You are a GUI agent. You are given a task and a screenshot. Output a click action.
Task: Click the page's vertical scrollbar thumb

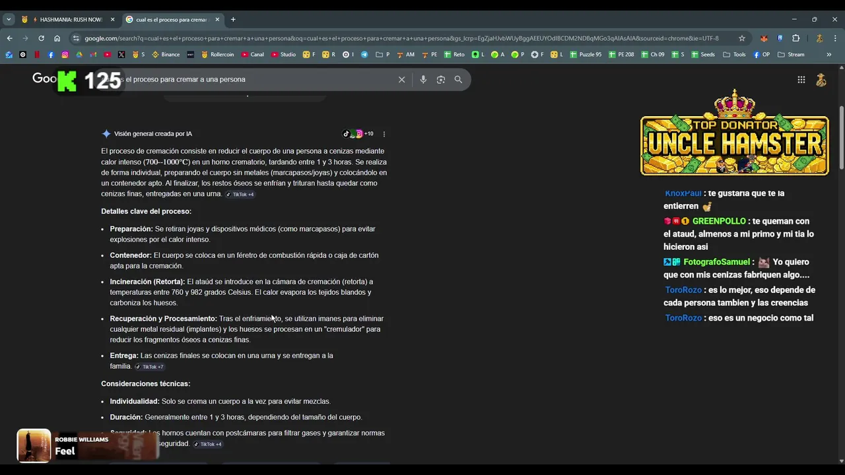(841, 137)
